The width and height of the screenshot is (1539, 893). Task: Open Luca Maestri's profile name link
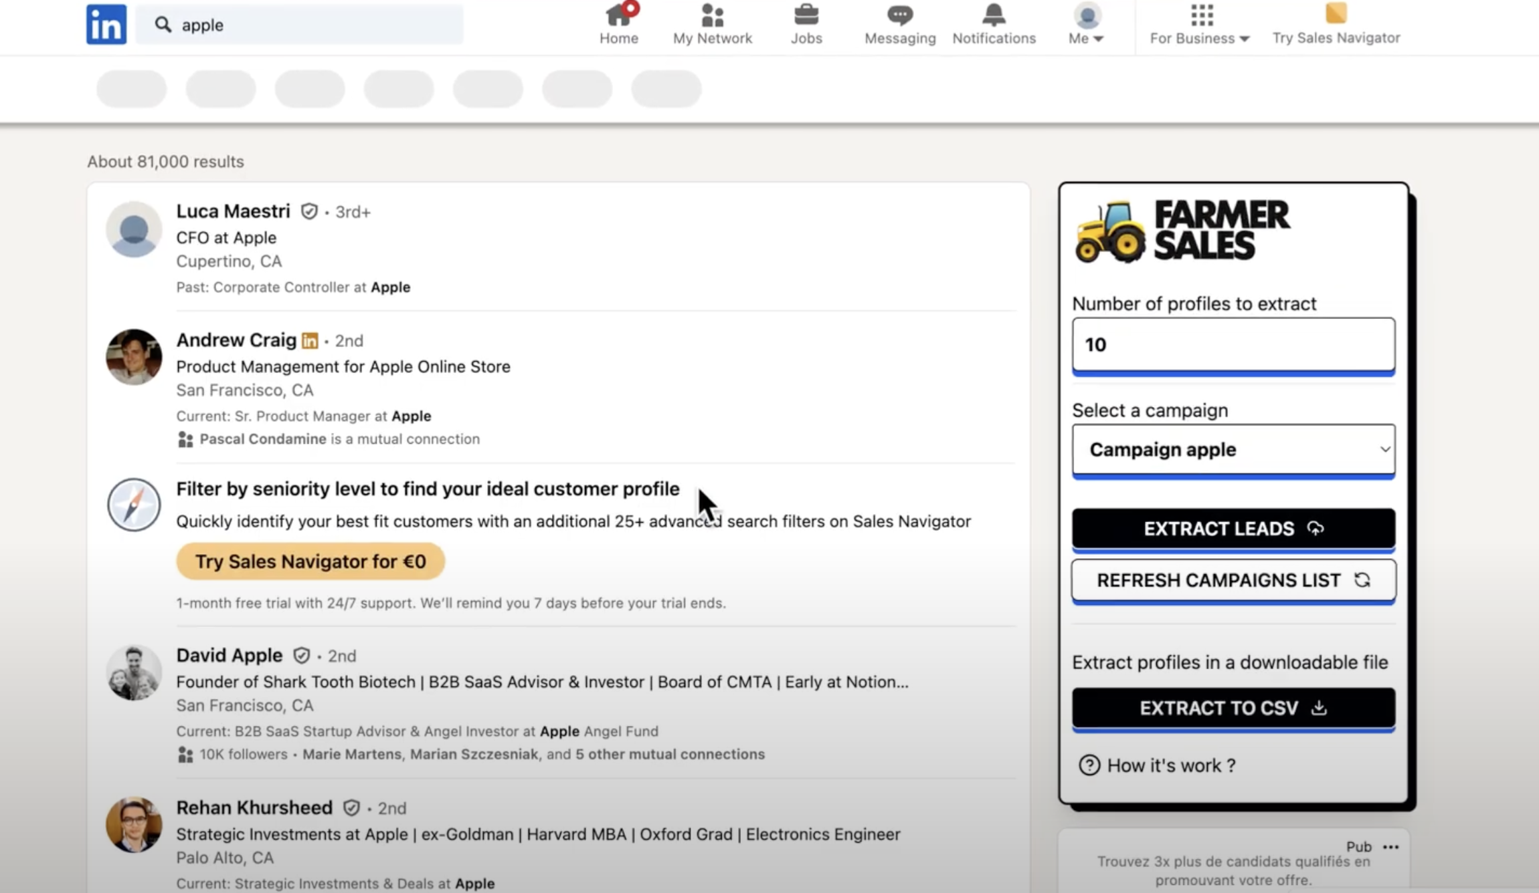[x=234, y=211]
